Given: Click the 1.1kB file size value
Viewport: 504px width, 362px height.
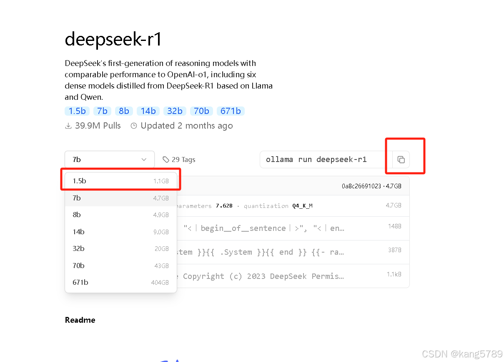Looking at the screenshot, I should tap(394, 273).
